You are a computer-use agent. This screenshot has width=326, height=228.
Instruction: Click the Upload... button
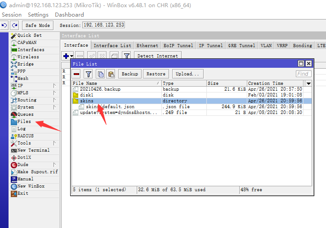[x=188, y=74]
